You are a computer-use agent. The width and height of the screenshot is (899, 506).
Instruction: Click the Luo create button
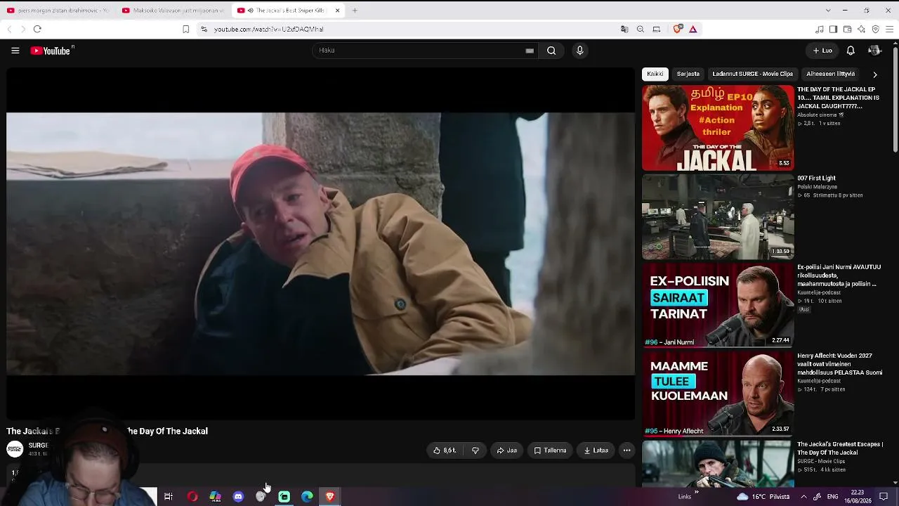[822, 51]
